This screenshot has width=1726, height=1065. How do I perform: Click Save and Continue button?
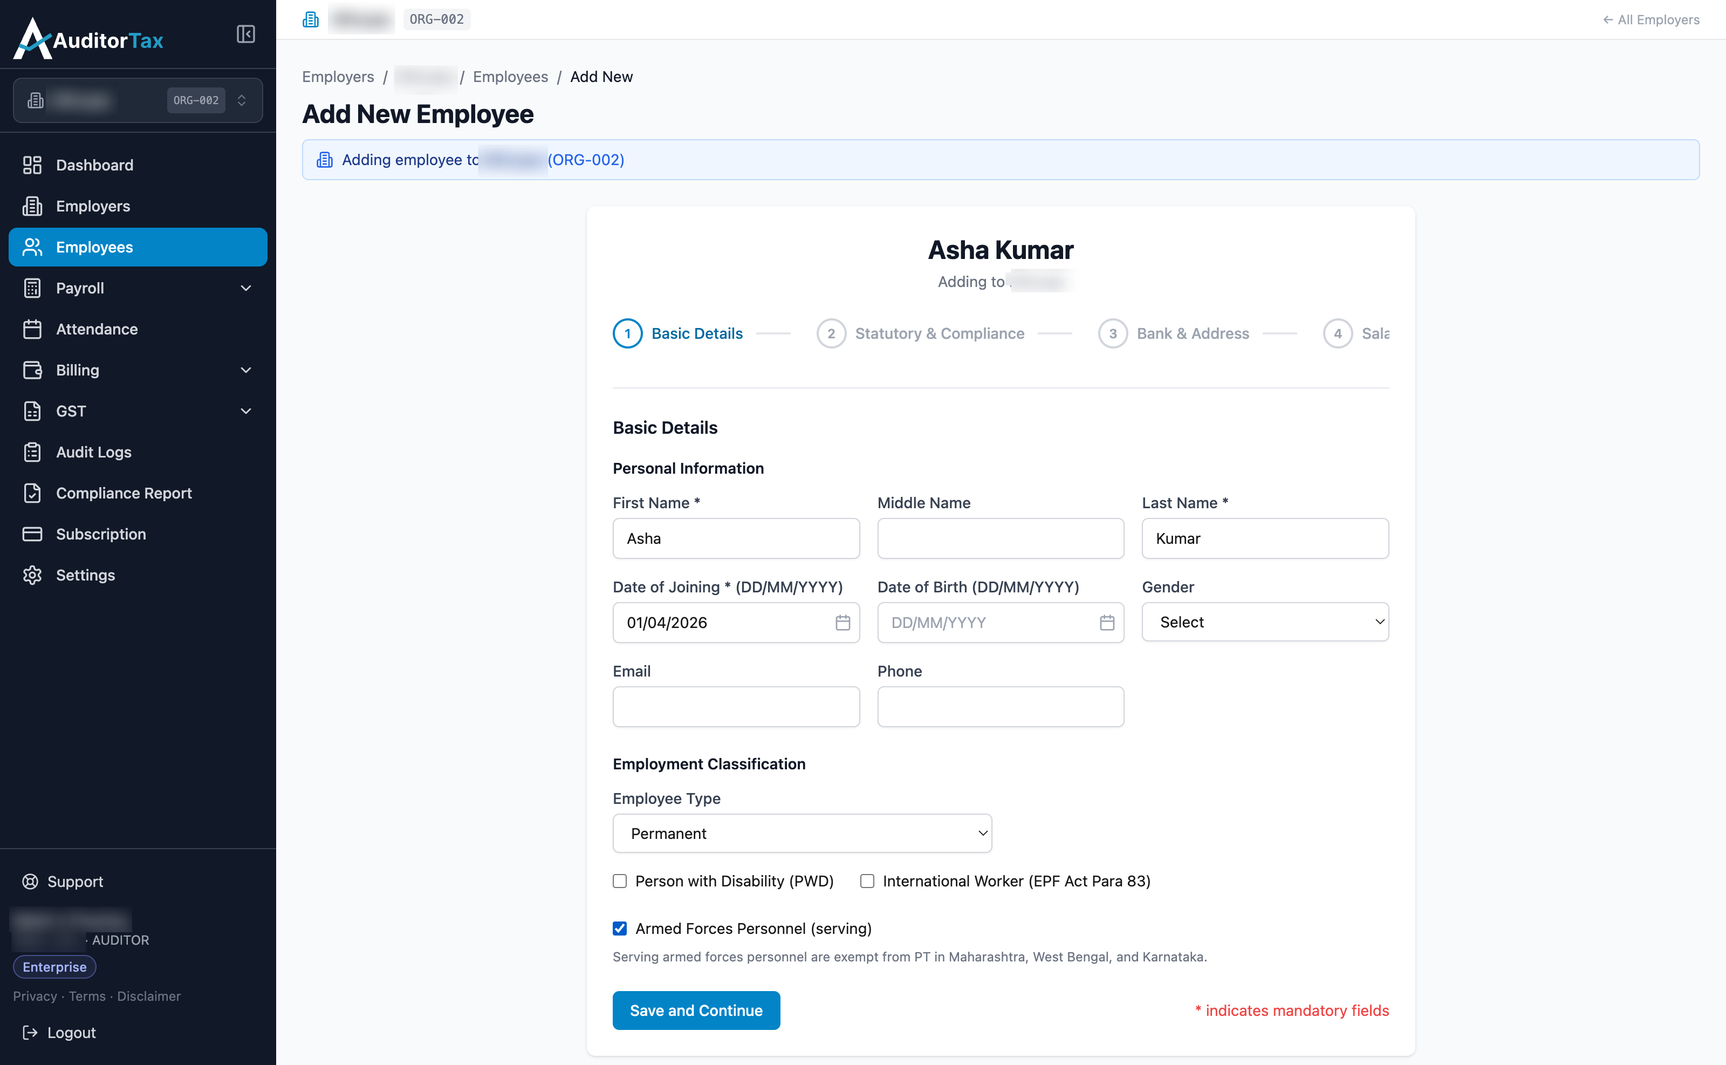[696, 1010]
